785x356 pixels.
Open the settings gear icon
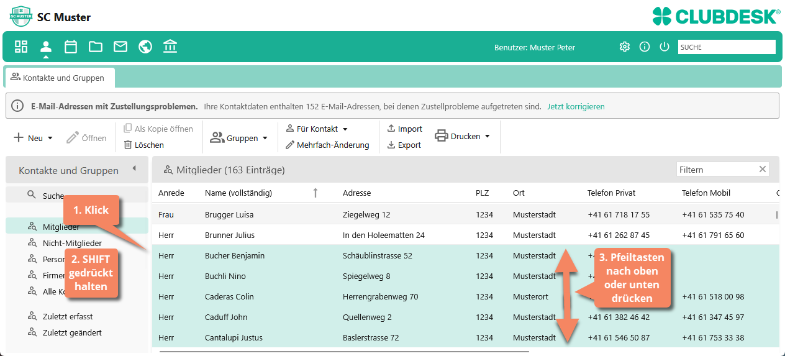tap(625, 47)
